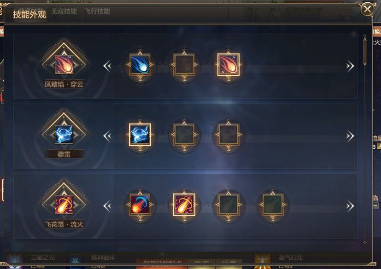Click the scrollbar down arrow at panel bottom

tap(365, 242)
